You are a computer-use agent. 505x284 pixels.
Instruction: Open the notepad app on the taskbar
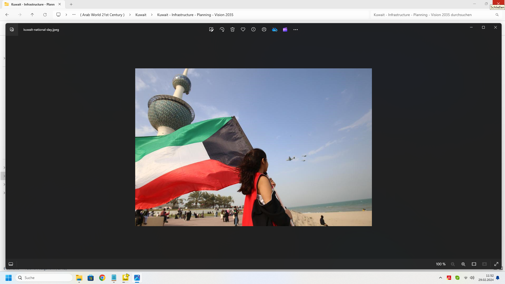[114, 278]
